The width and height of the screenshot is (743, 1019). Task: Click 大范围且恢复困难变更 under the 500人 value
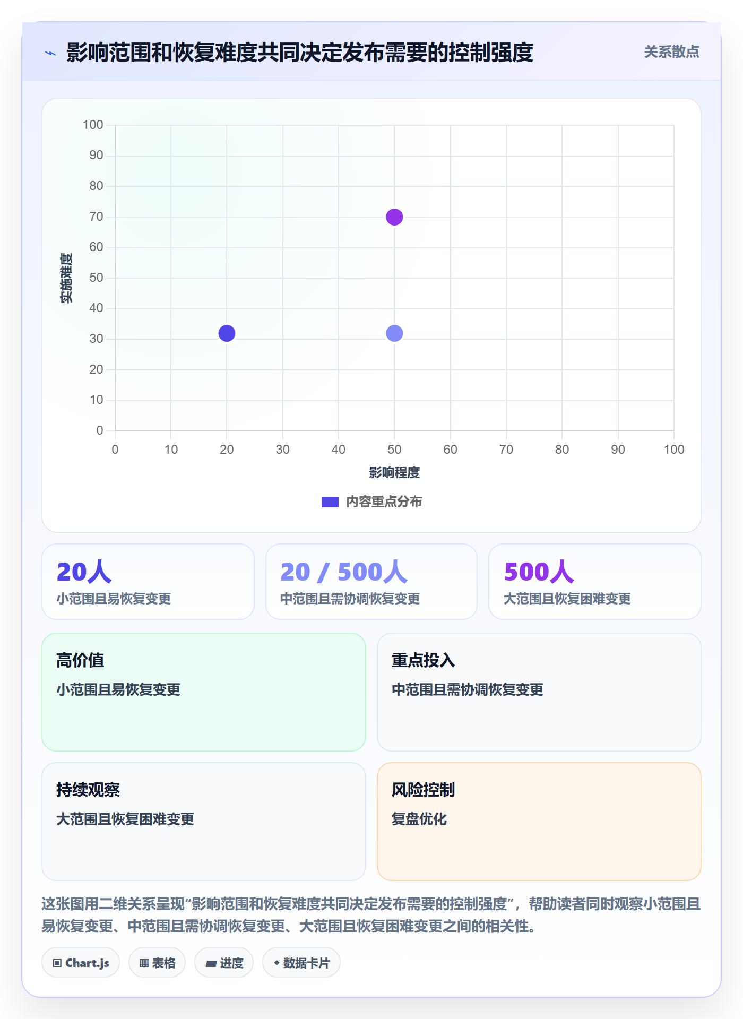(x=567, y=599)
